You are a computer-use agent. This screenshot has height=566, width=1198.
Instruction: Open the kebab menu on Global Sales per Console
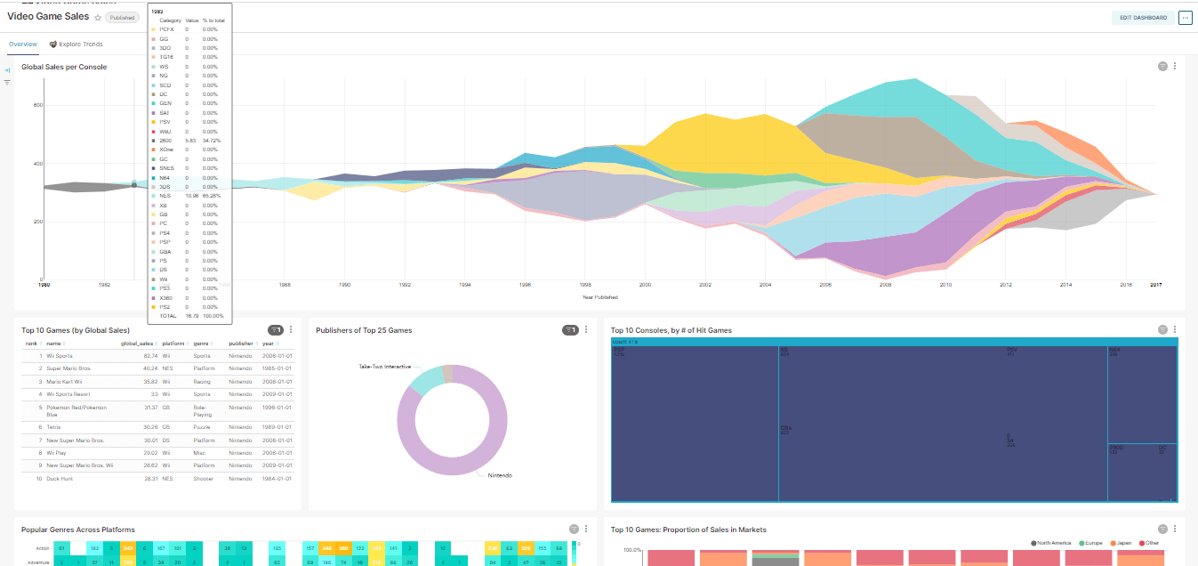point(1176,66)
